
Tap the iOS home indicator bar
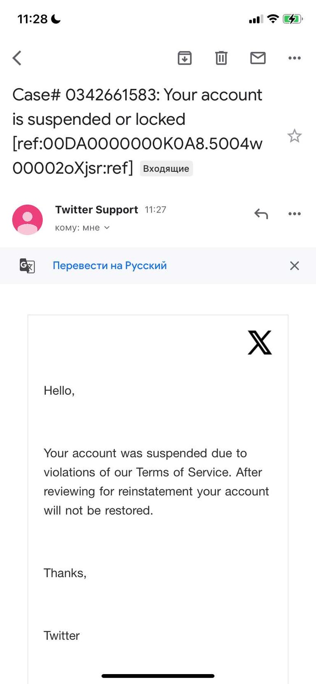tap(158, 676)
